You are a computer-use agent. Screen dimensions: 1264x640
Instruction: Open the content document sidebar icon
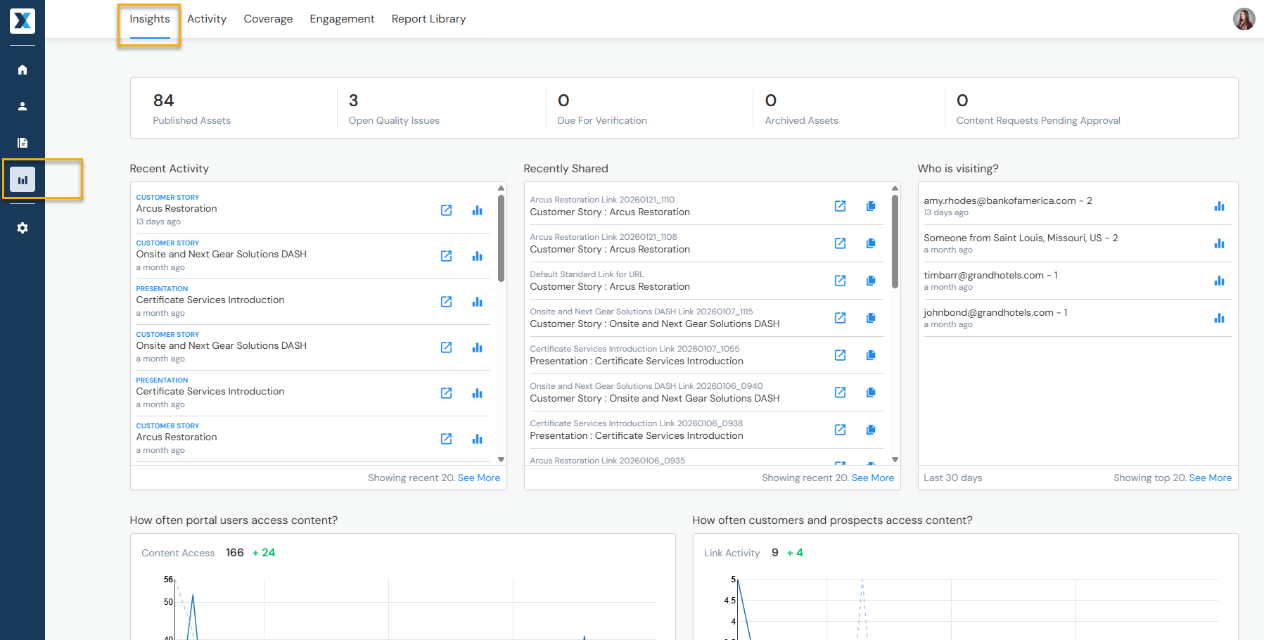[23, 143]
